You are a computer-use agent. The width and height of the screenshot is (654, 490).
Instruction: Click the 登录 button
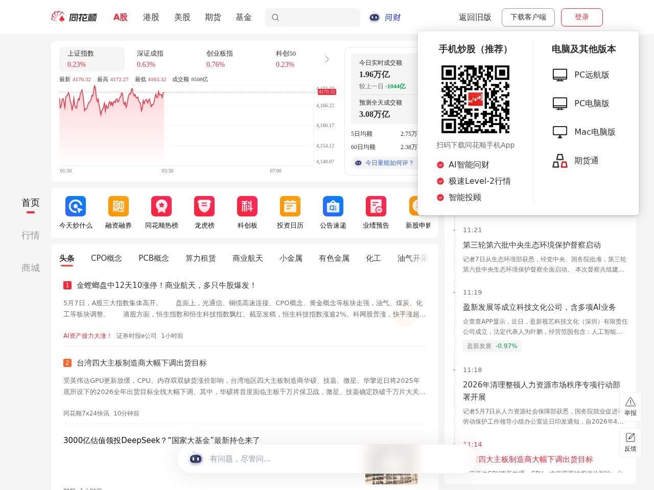(x=582, y=17)
